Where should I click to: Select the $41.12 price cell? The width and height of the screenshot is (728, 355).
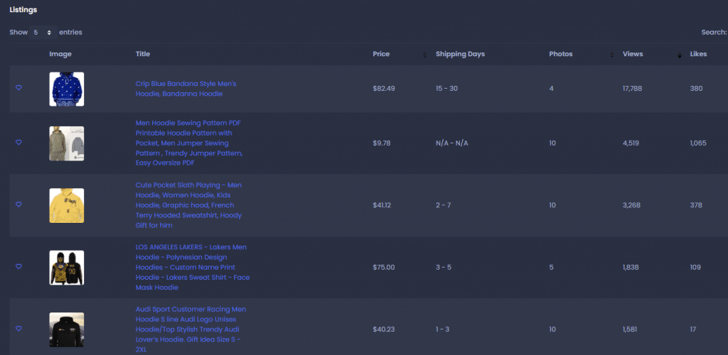click(x=382, y=205)
